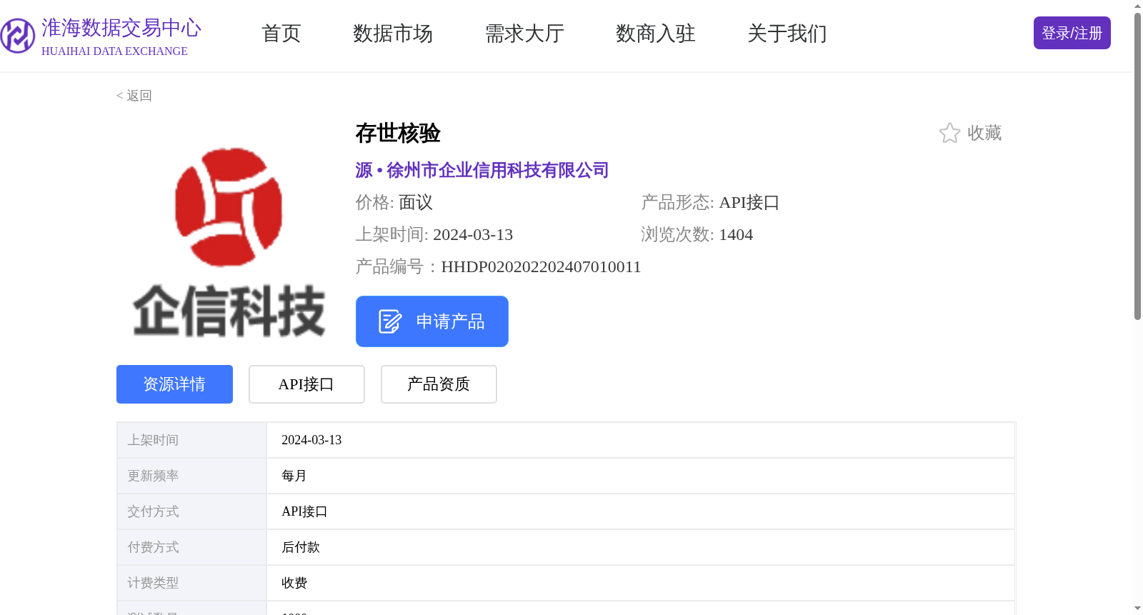
Task: Open 数商入驻 navigation item
Action: tap(656, 34)
